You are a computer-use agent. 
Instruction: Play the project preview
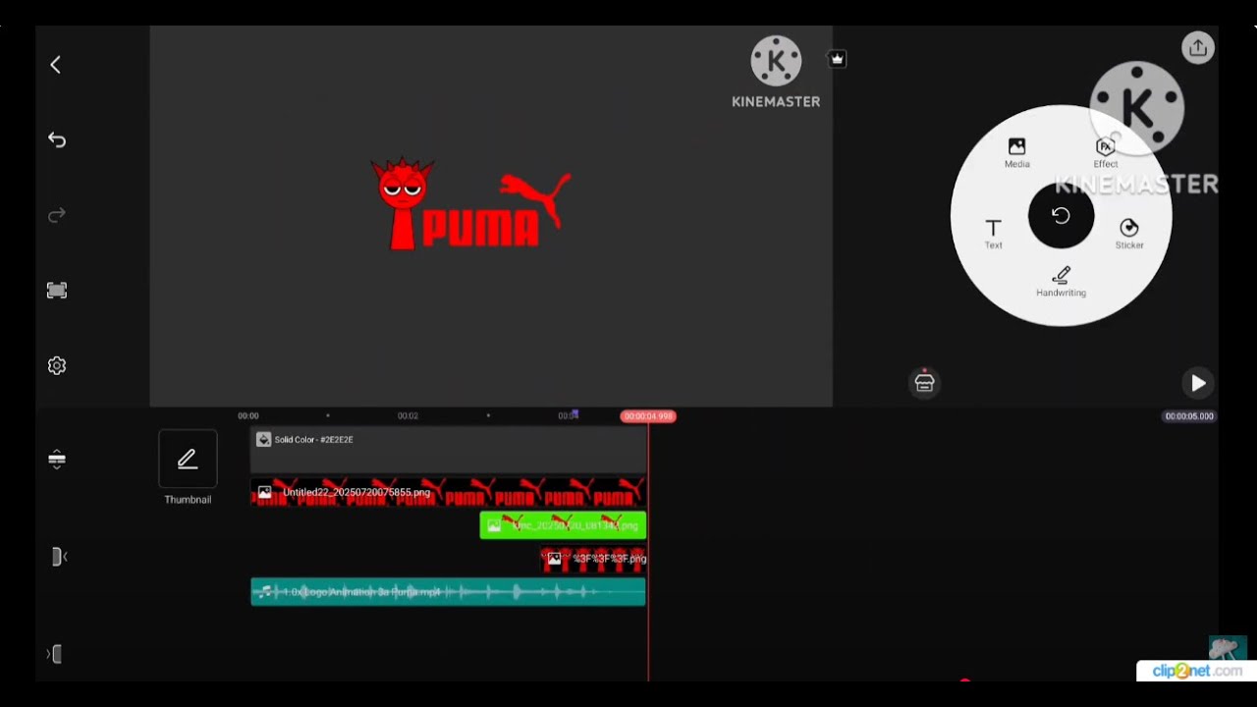point(1198,383)
